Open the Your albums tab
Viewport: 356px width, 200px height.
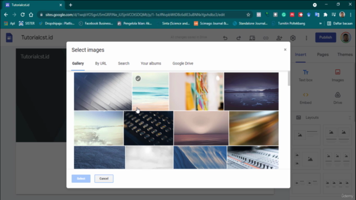(151, 63)
